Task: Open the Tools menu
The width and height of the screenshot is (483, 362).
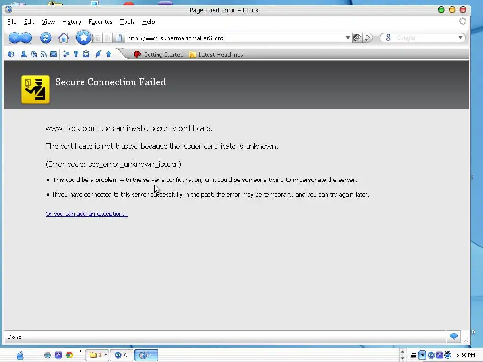Action: click(x=127, y=22)
